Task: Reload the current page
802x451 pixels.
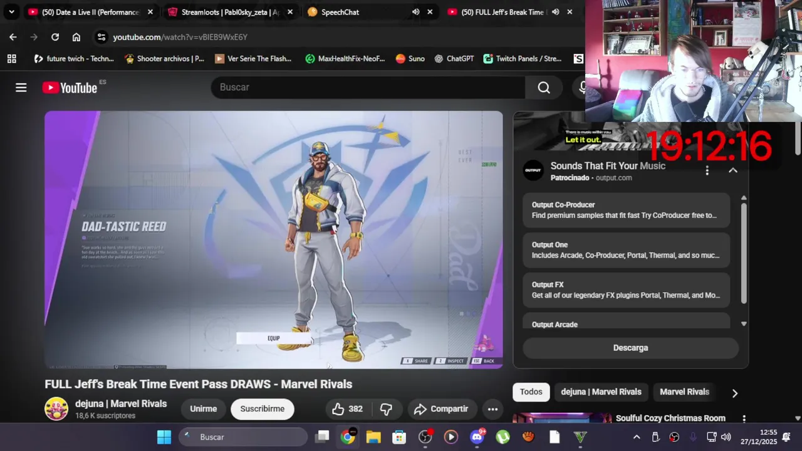Action: coord(55,37)
